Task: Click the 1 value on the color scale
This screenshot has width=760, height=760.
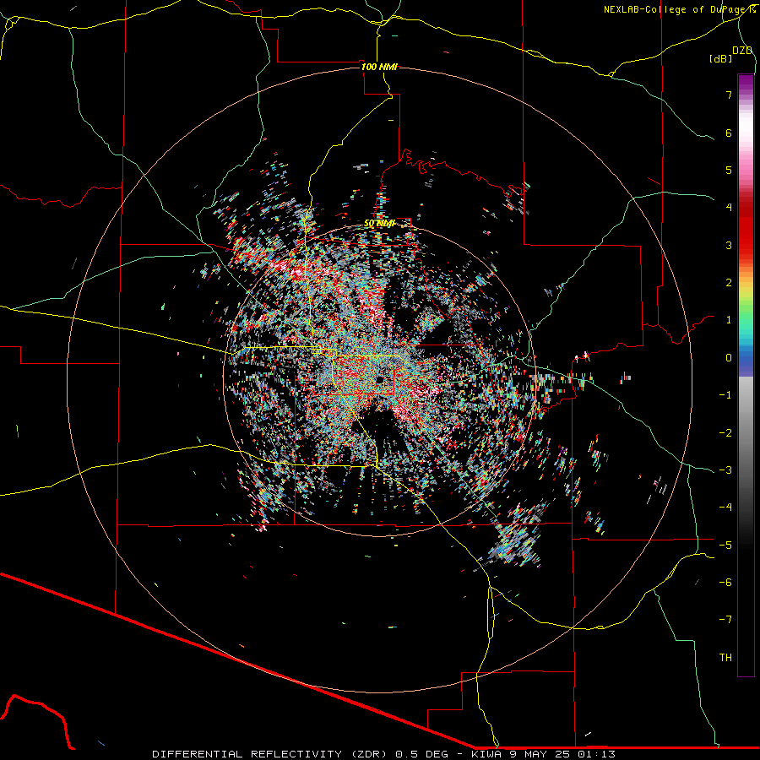Action: tap(729, 320)
